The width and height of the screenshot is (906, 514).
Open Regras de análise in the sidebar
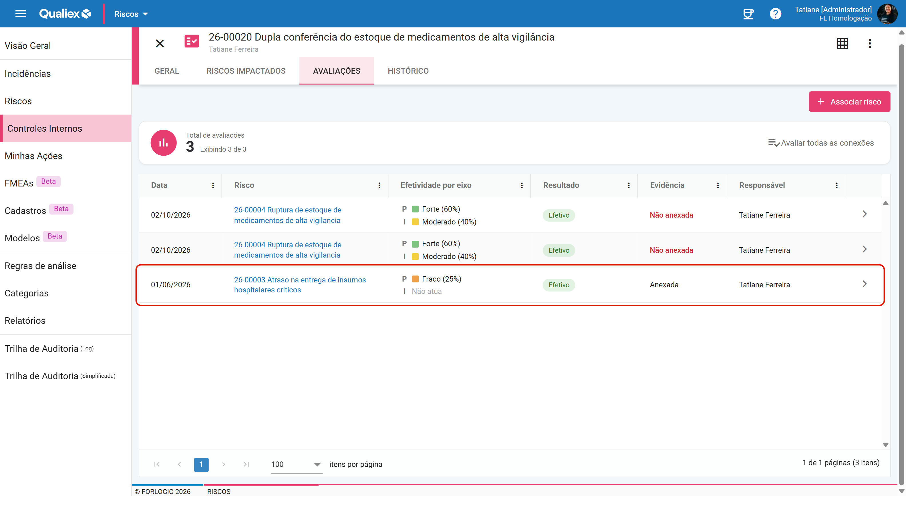(66, 266)
